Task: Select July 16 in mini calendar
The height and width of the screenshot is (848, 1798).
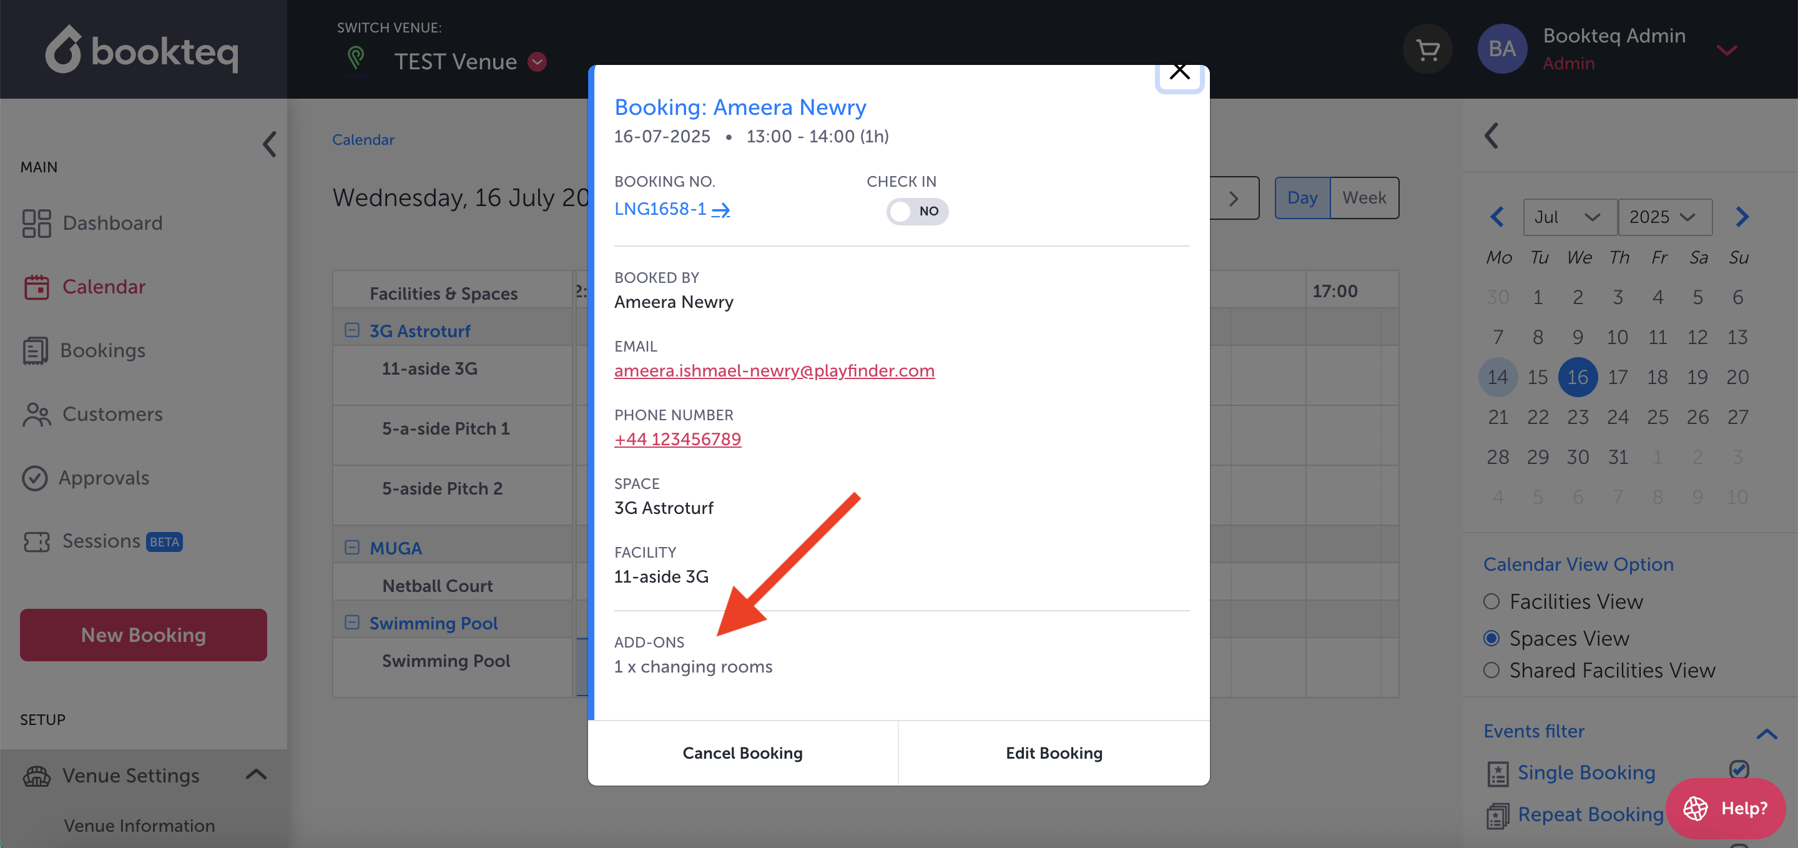Action: click(1578, 377)
